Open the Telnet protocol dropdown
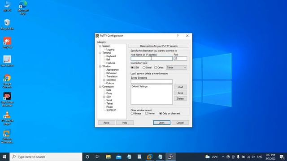This screenshot has width=287, height=161. click(x=176, y=68)
